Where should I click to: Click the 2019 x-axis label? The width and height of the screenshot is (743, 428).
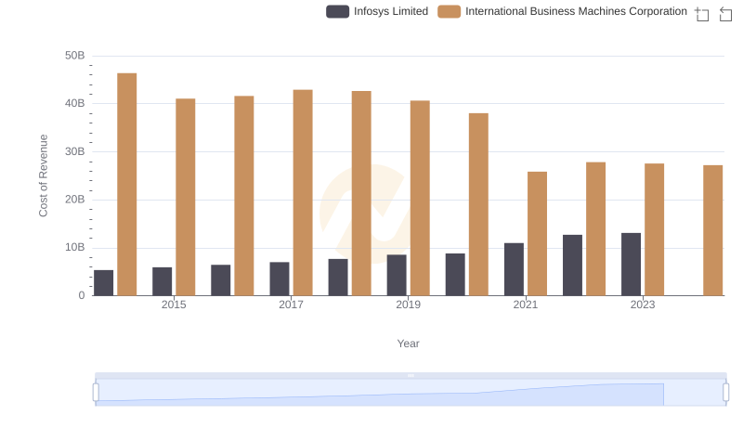408,305
